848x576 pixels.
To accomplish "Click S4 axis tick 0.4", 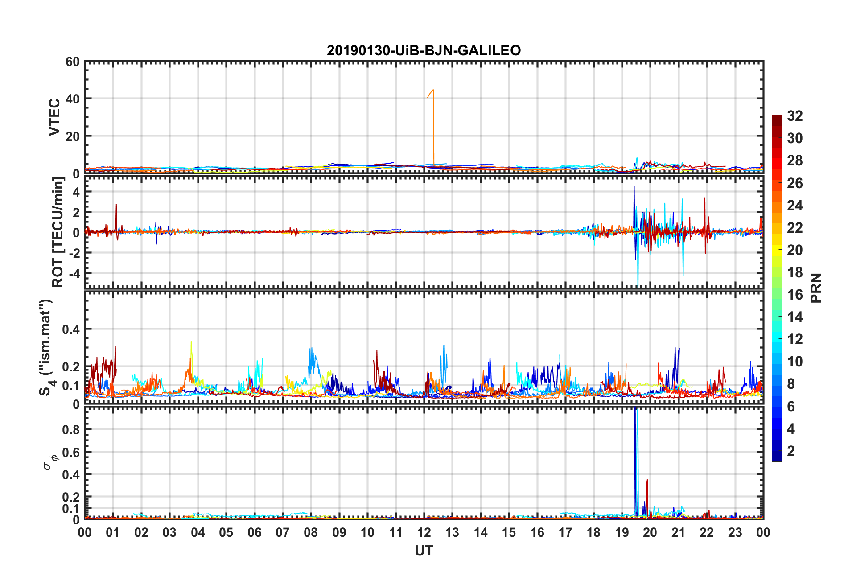I will (x=70, y=329).
